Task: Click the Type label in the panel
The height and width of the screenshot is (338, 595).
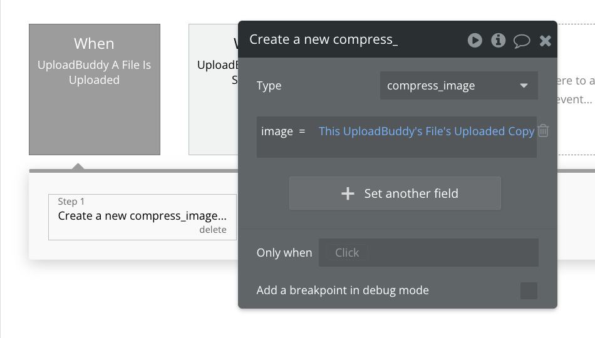Action: 269,86
